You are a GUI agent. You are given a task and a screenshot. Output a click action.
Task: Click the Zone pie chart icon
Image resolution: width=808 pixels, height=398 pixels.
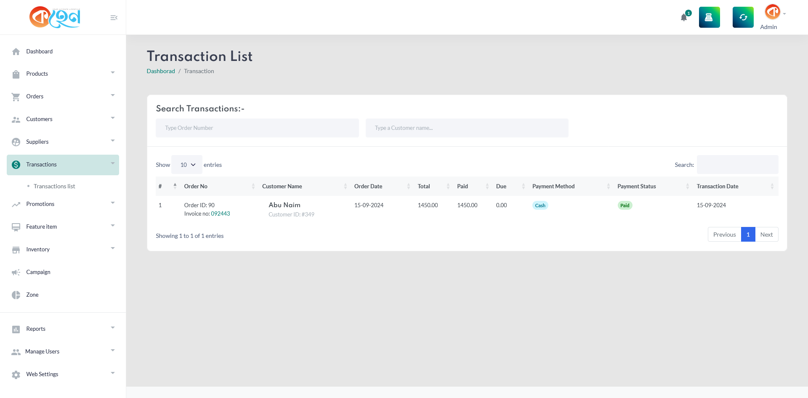16,295
